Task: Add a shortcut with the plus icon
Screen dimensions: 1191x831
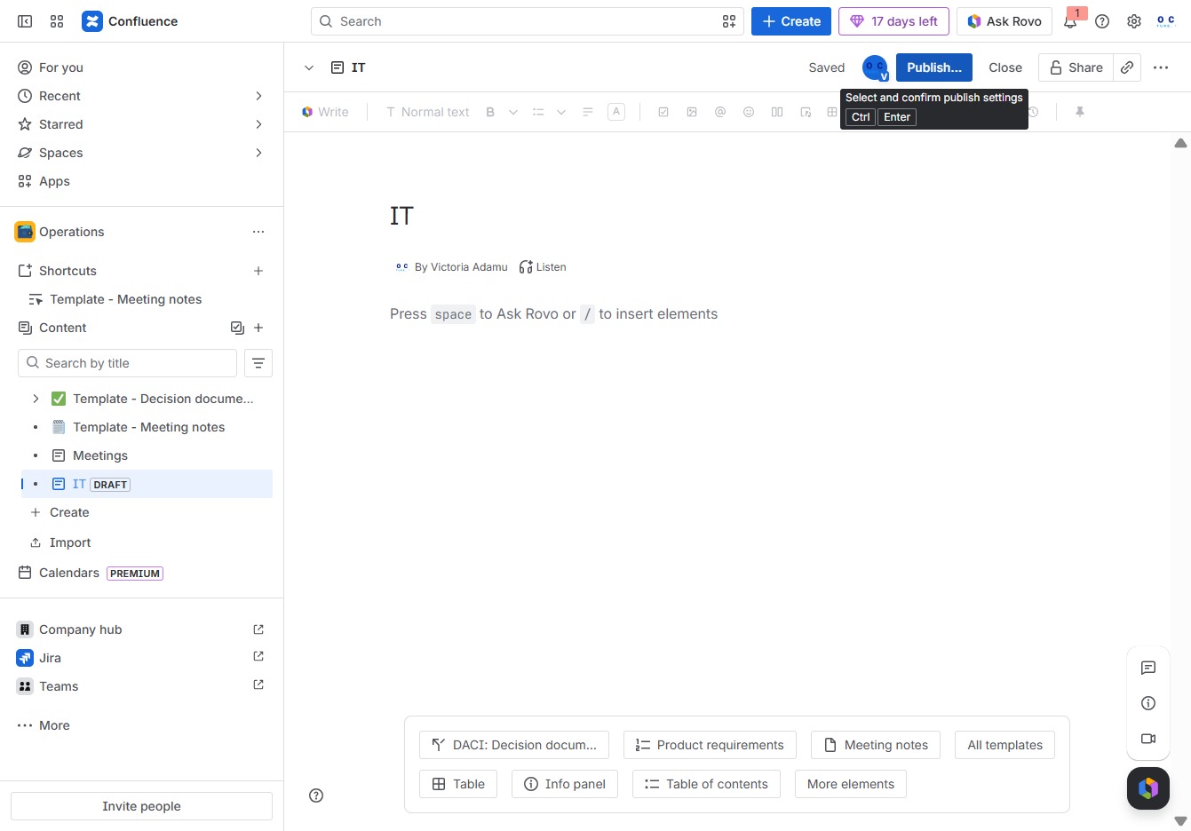Action: (x=258, y=271)
